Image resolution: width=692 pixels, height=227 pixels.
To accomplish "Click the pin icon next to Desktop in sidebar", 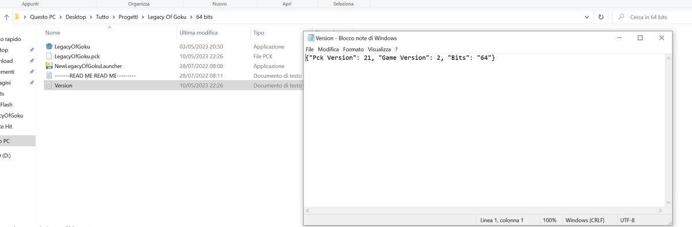I will [32, 50].
